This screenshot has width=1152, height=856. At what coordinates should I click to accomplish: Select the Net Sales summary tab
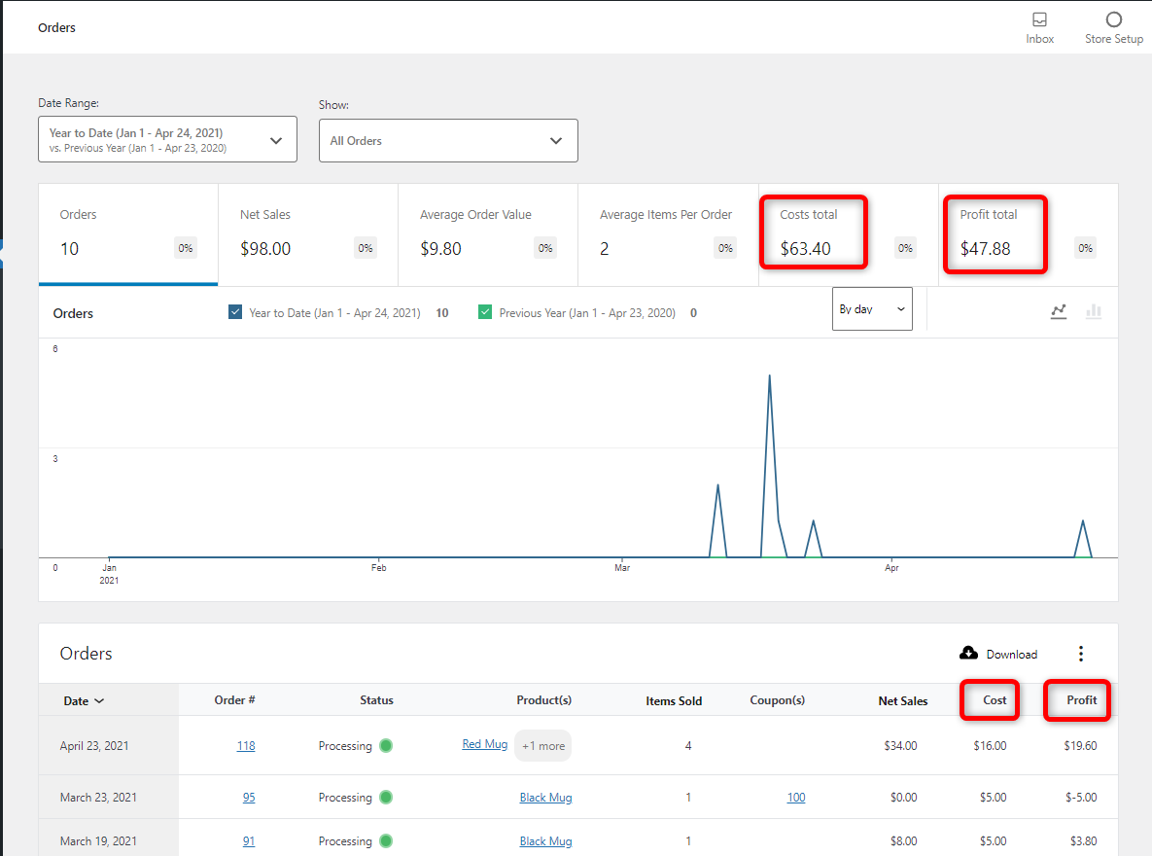tap(308, 234)
